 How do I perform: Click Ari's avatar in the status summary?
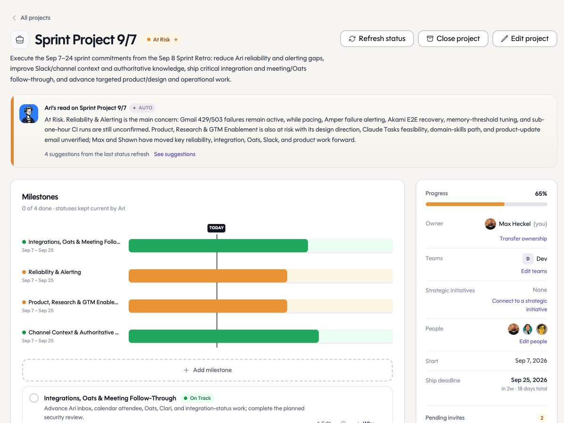pyautogui.click(x=29, y=114)
